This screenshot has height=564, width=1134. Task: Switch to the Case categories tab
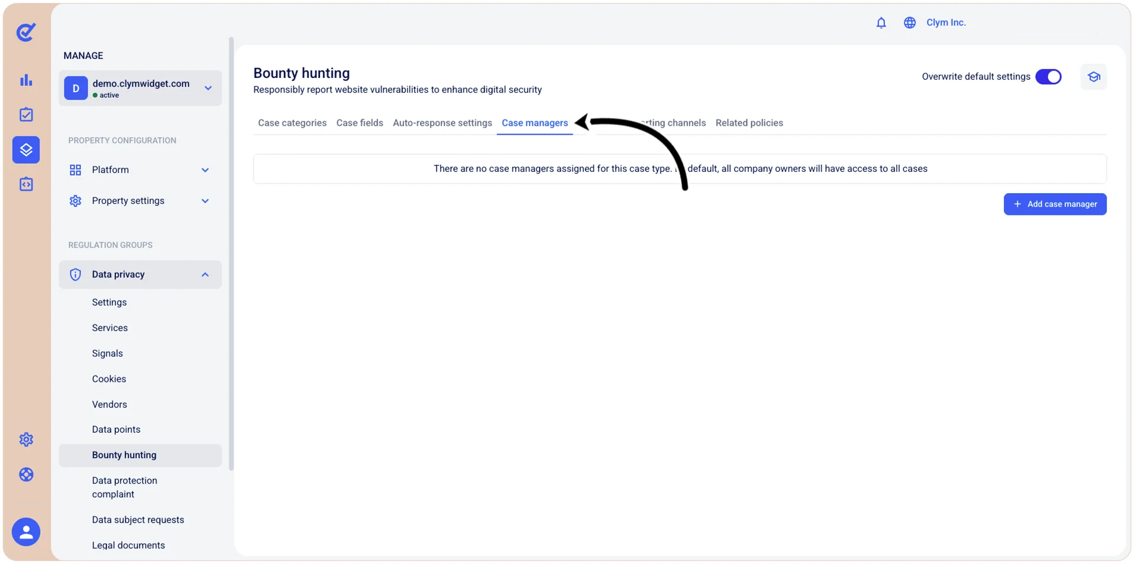[x=292, y=123]
